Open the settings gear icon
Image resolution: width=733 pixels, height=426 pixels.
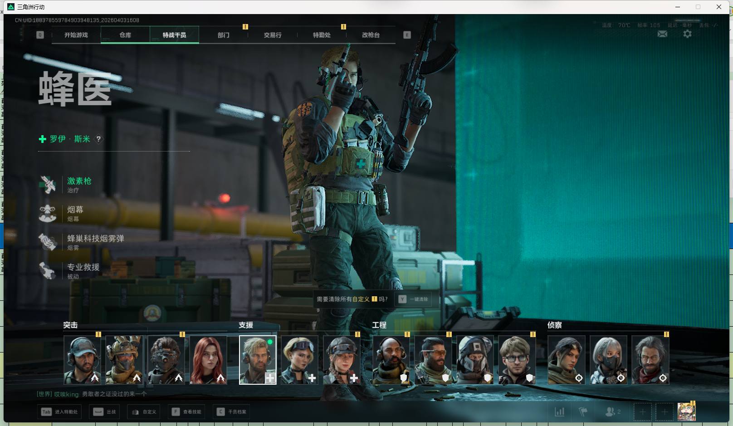pyautogui.click(x=687, y=34)
